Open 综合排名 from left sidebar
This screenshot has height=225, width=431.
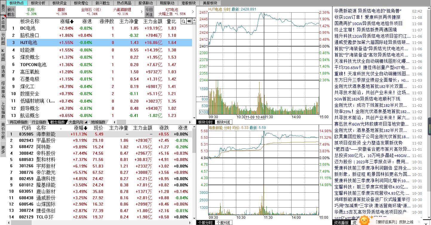click(x=3, y=89)
